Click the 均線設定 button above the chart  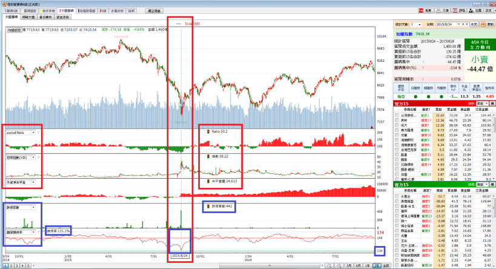14,29
